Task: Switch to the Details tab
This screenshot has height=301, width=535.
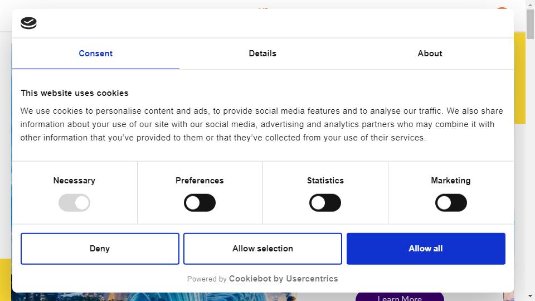Action: pos(262,54)
